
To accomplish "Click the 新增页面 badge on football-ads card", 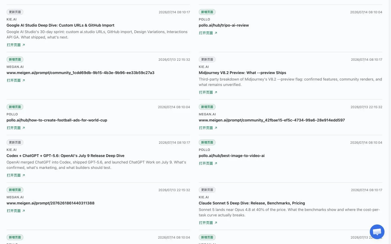I will (15, 107).
